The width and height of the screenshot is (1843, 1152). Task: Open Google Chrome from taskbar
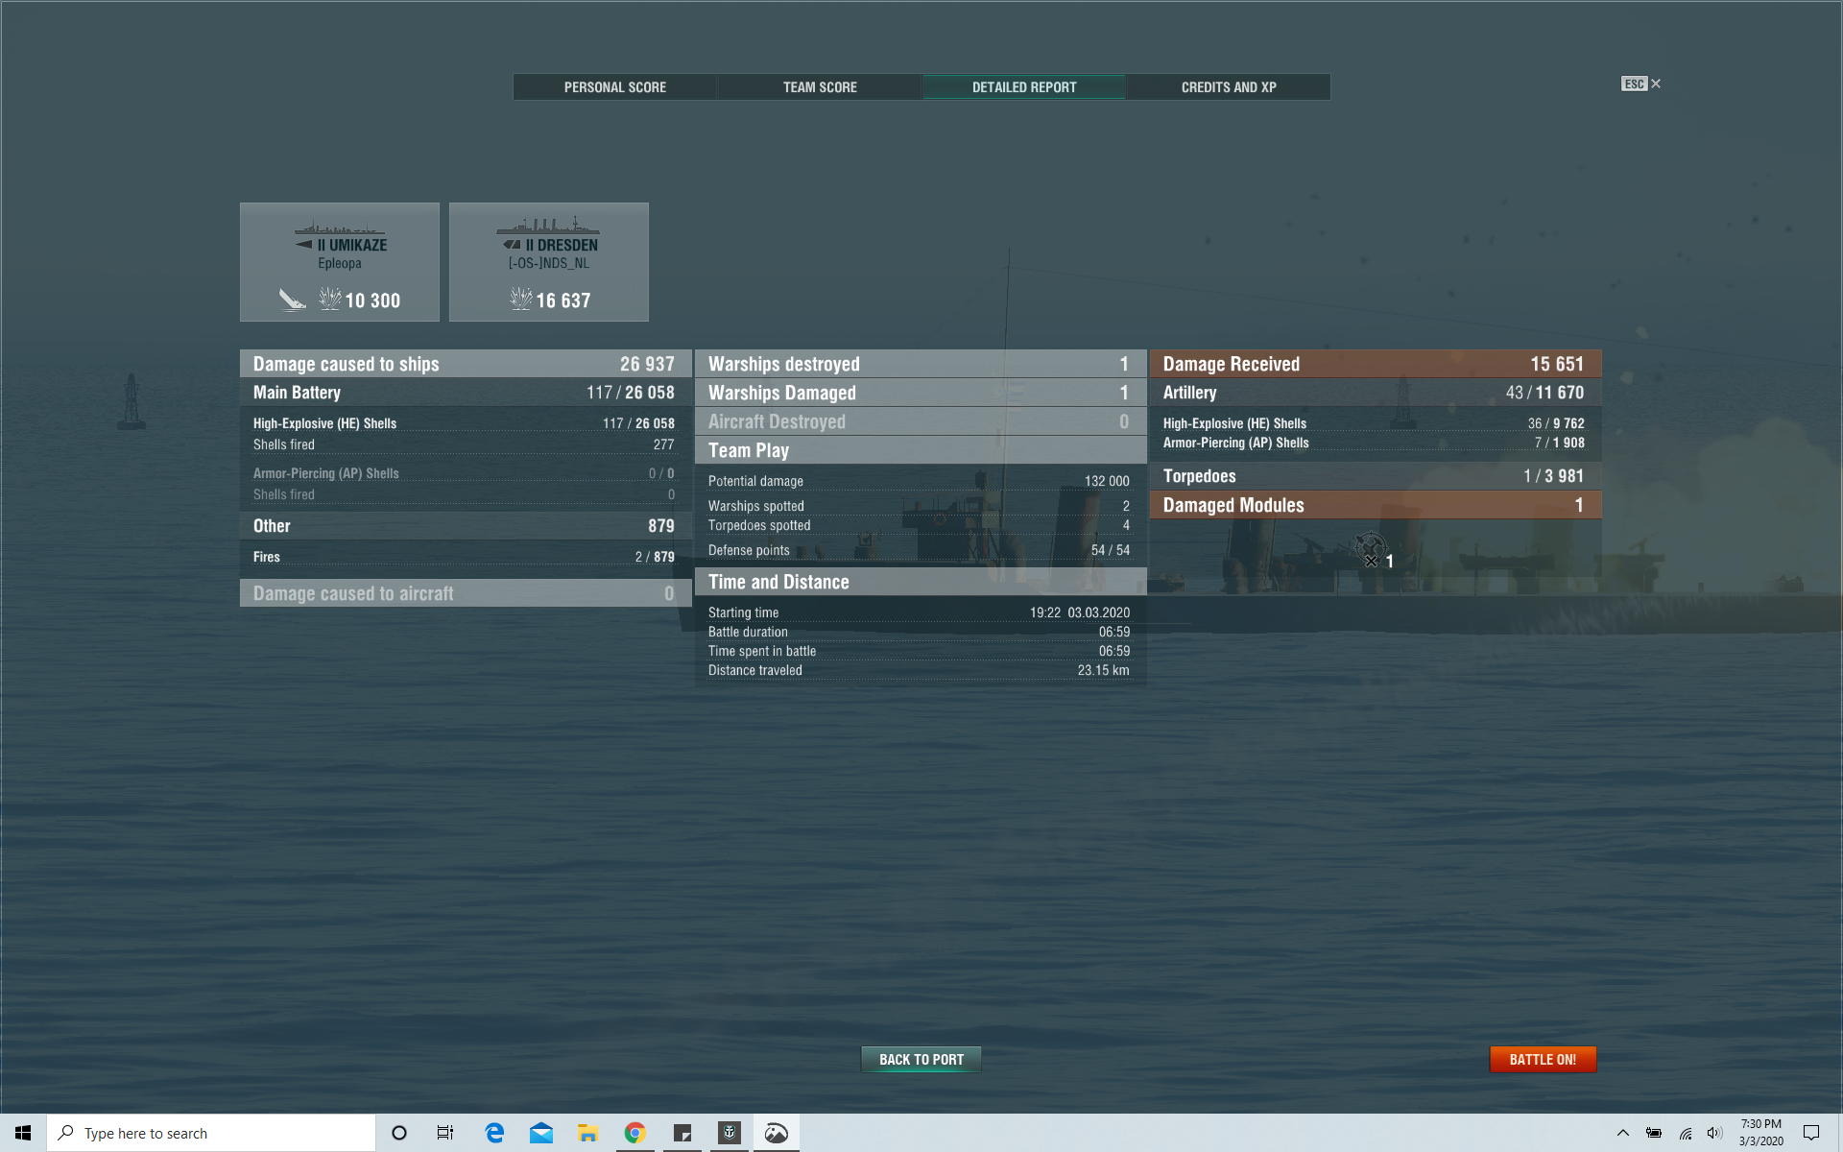[634, 1133]
